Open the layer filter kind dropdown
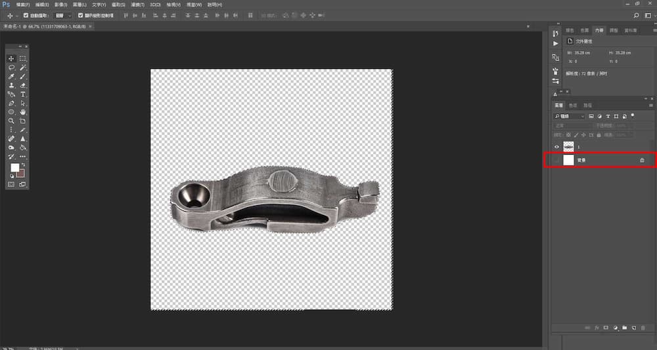The width and height of the screenshot is (657, 350). [569, 116]
